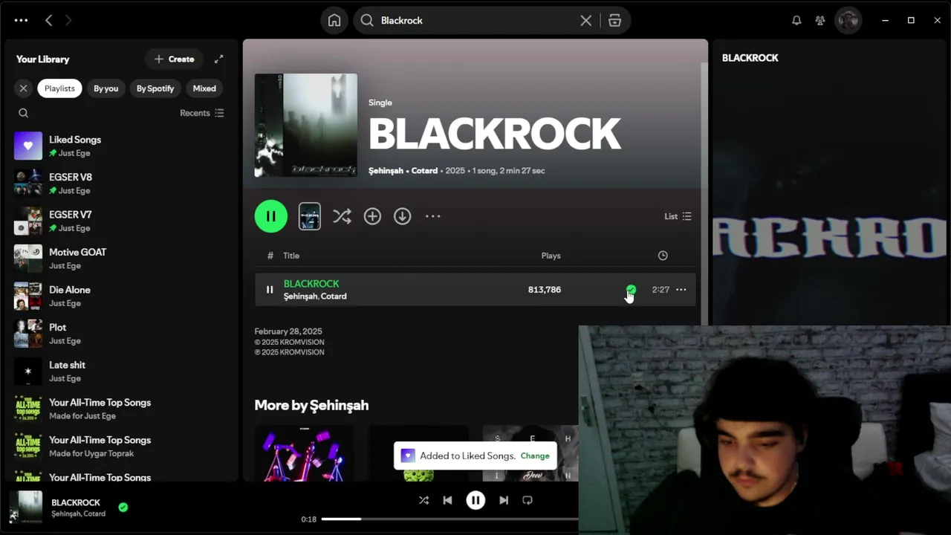Download the BLACKROCK single
This screenshot has height=535, width=951.
[x=402, y=216]
